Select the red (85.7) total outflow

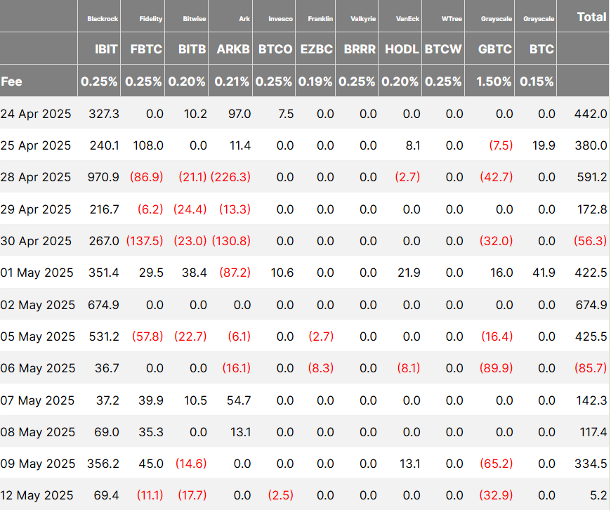[x=591, y=368]
